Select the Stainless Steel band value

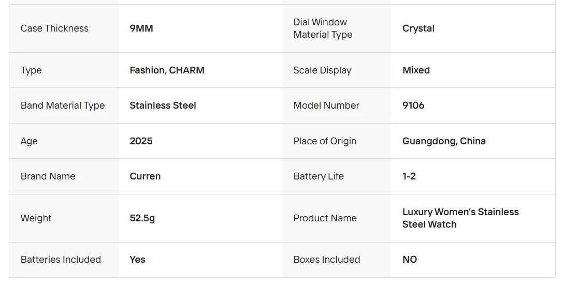click(x=163, y=106)
